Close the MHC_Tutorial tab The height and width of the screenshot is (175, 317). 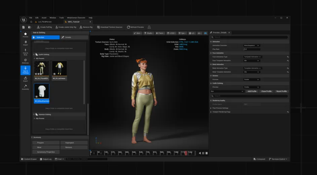pyautogui.click(x=90, y=22)
